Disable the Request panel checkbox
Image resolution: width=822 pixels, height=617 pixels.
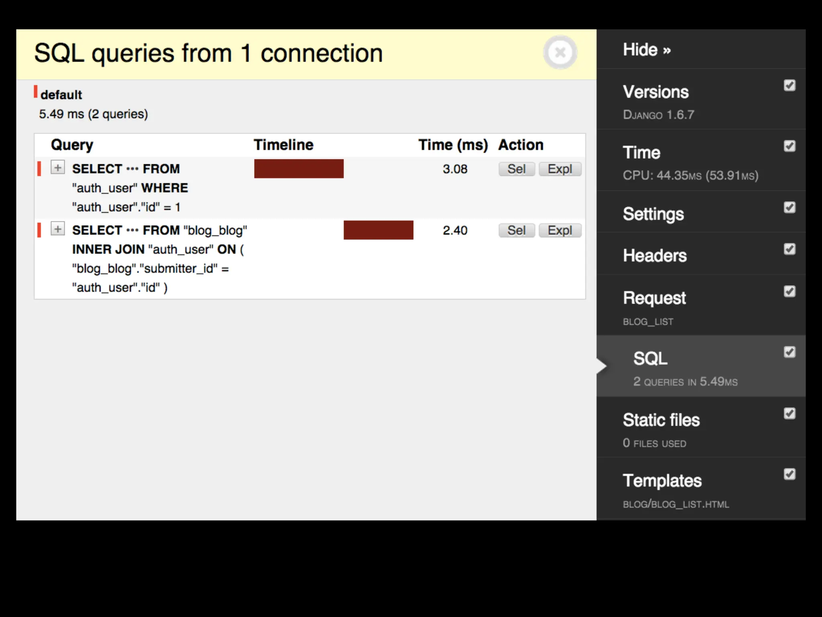coord(789,291)
